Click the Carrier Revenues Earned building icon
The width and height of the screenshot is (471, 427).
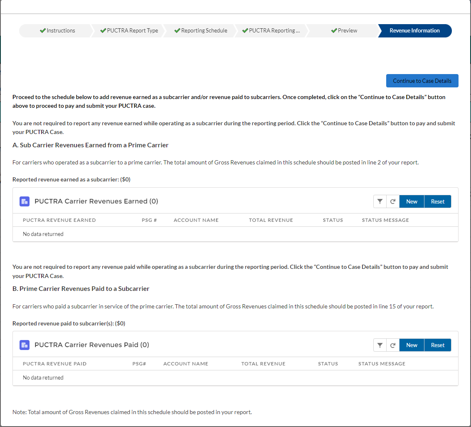(25, 201)
